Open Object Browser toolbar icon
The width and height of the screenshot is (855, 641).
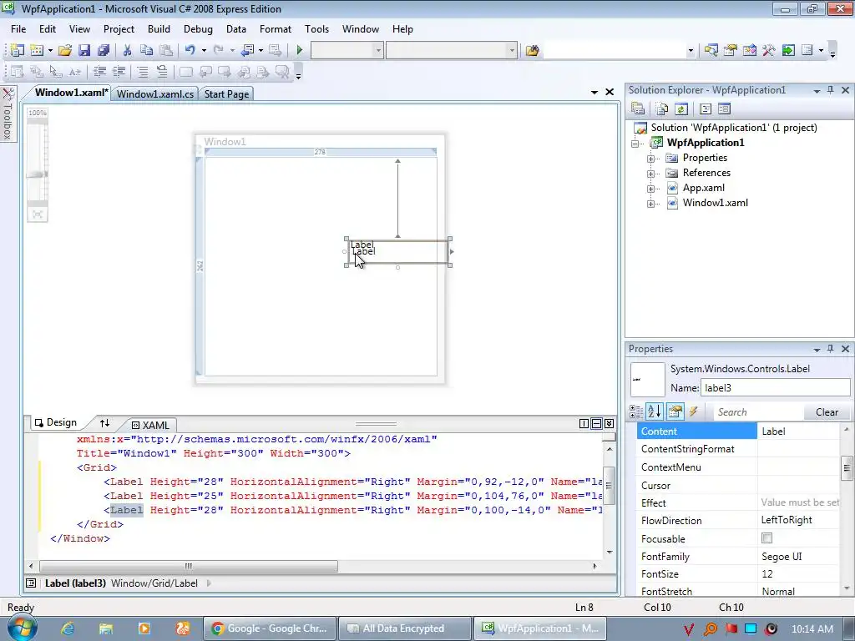pyautogui.click(x=750, y=50)
